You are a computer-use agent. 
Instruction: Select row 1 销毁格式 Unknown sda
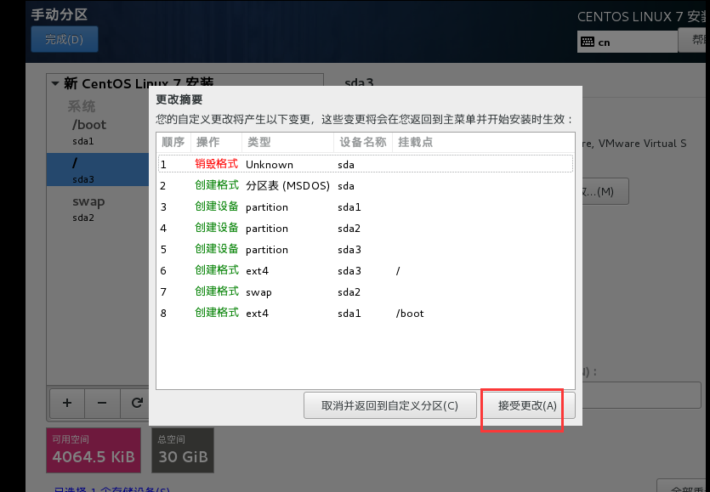tap(366, 164)
